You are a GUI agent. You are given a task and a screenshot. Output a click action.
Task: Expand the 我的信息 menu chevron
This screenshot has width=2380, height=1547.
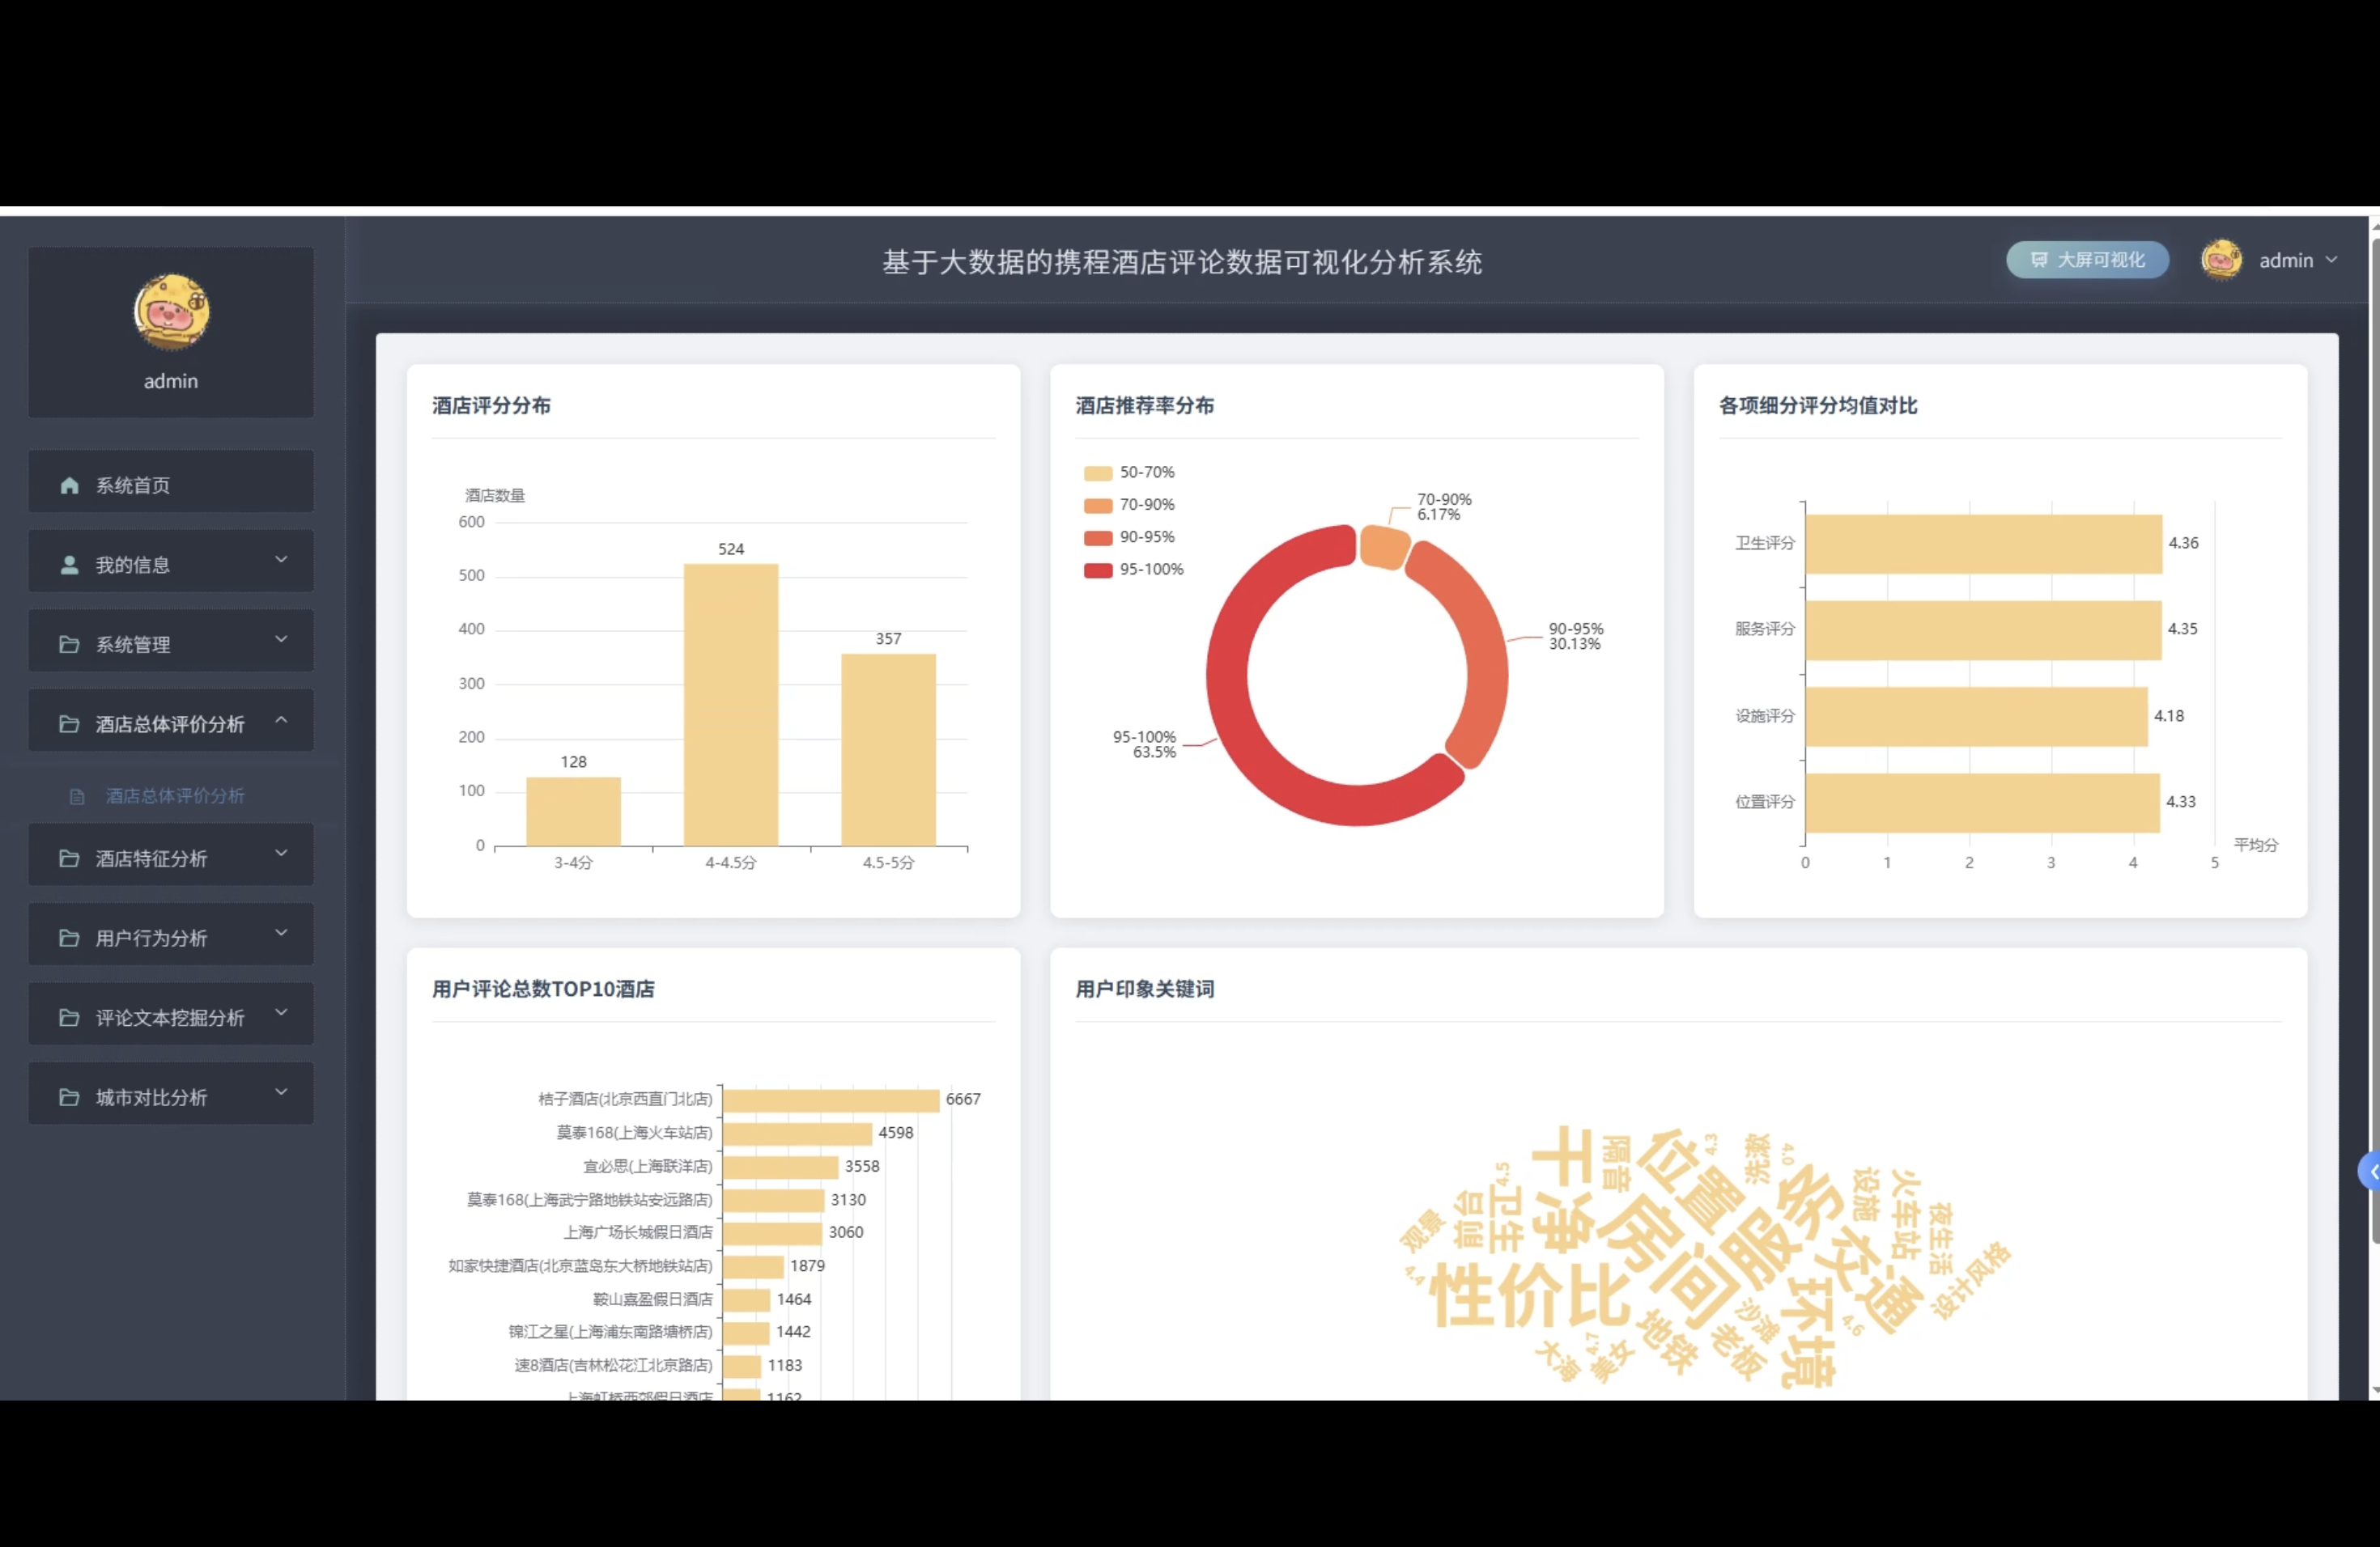coord(281,560)
